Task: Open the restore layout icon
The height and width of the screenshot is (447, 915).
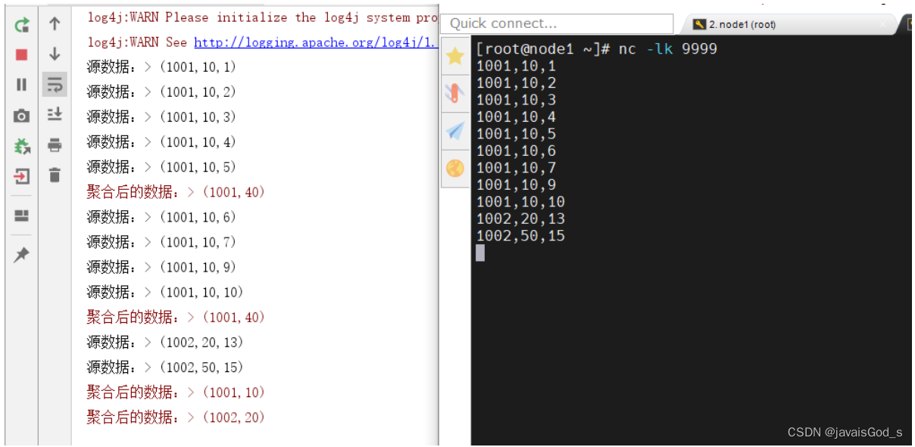Action: coord(22,216)
